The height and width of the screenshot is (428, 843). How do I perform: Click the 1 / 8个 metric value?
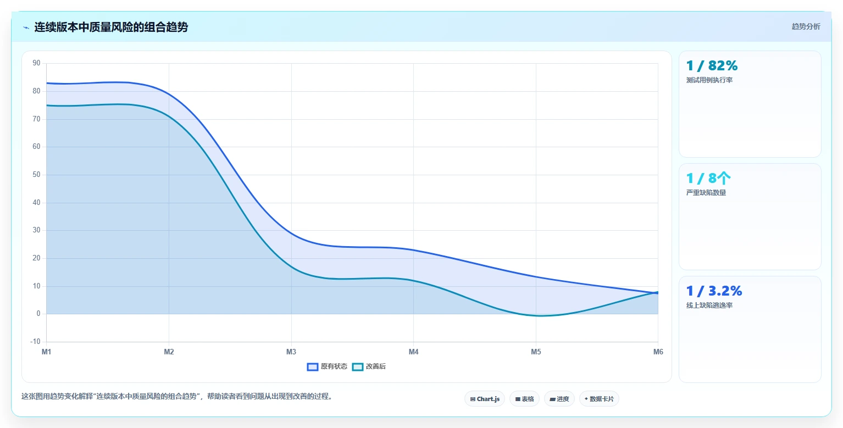(708, 178)
